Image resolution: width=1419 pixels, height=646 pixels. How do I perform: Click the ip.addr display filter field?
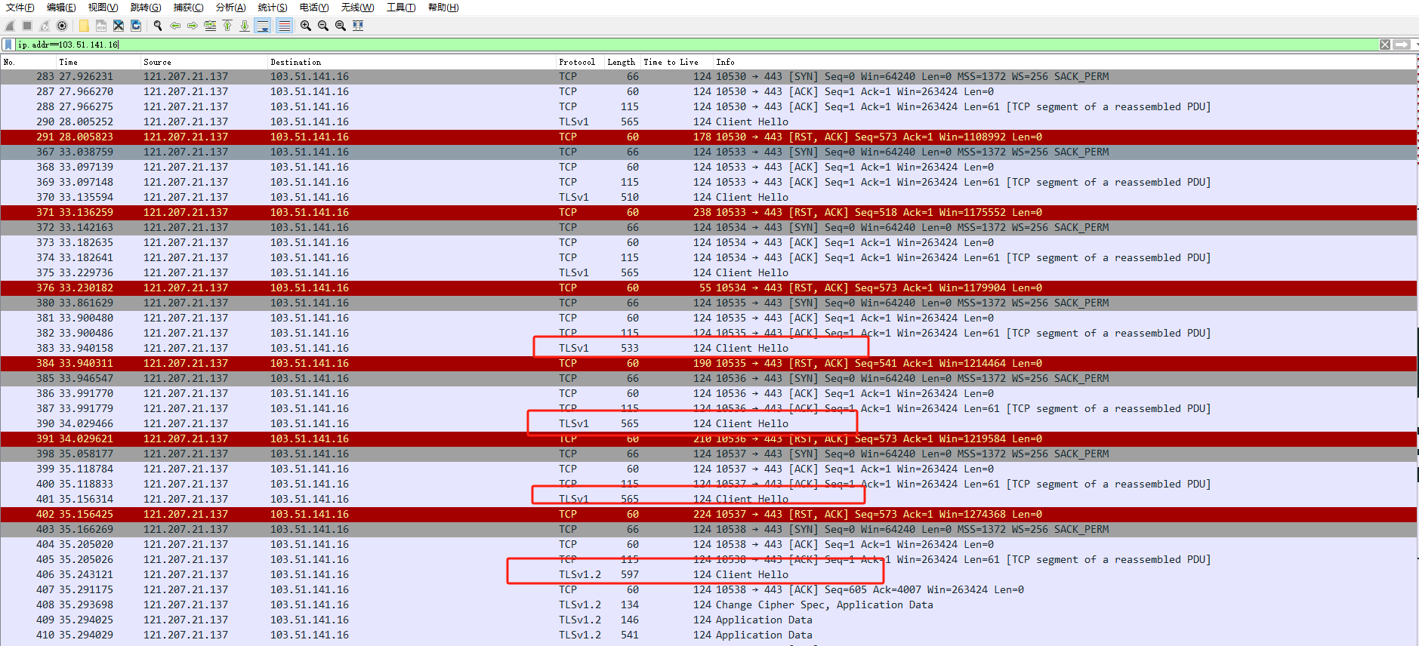[x=680, y=45]
